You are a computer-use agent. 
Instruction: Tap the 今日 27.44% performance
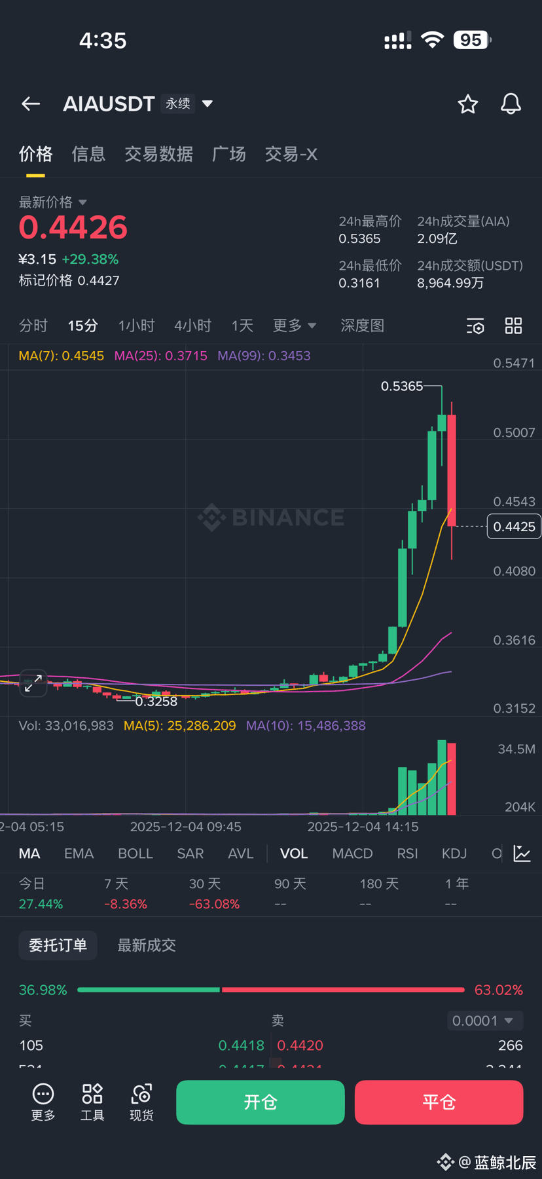click(41, 894)
